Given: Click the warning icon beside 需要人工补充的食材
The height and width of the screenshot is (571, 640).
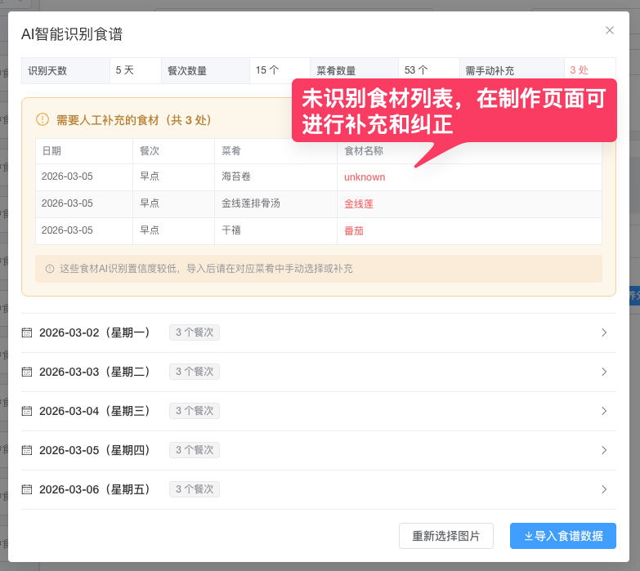Looking at the screenshot, I should coord(43,119).
